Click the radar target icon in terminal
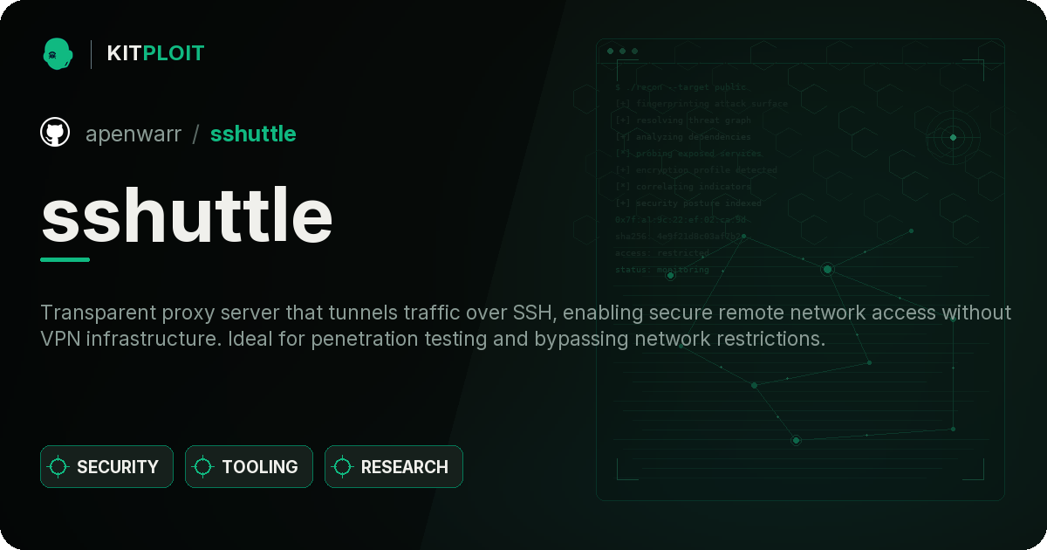The image size is (1047, 550). [x=953, y=137]
